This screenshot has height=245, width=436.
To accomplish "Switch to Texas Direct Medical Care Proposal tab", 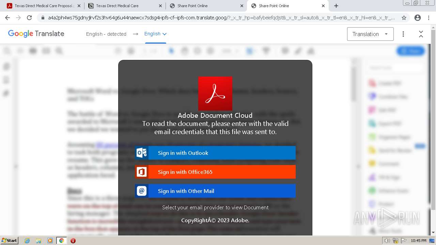I will click(43, 6).
